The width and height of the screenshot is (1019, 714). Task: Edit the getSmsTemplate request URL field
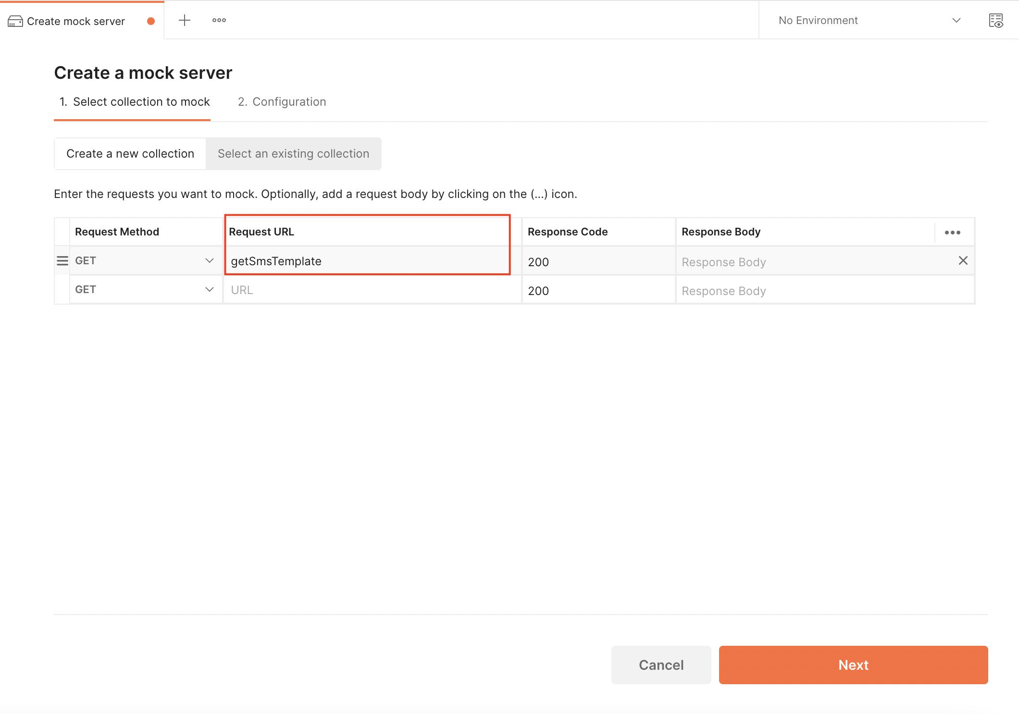(x=367, y=261)
